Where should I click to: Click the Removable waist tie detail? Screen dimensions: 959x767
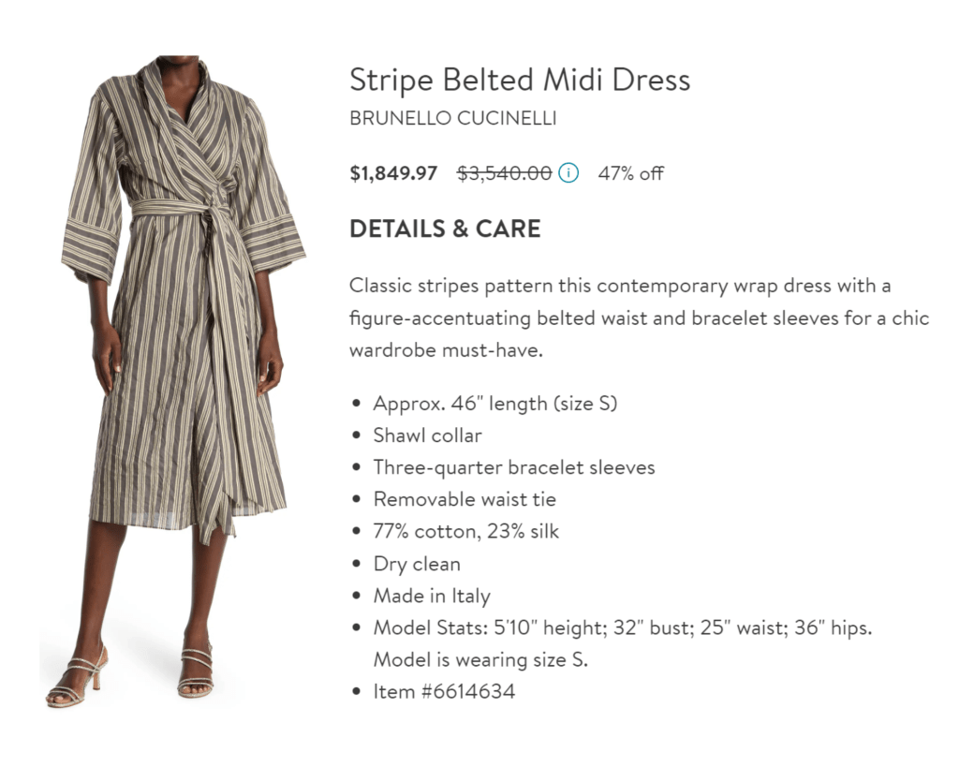[465, 499]
